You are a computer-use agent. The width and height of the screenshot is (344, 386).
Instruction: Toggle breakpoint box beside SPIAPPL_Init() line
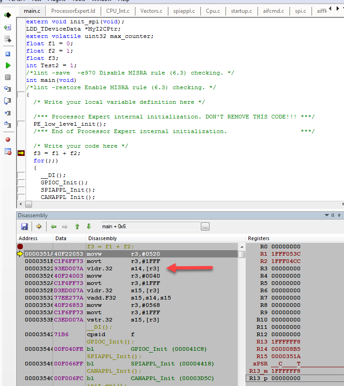pos(21,190)
